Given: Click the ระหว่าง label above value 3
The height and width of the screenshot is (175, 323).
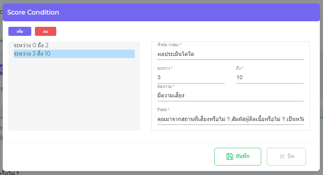Looking at the screenshot, I should 165,68.
